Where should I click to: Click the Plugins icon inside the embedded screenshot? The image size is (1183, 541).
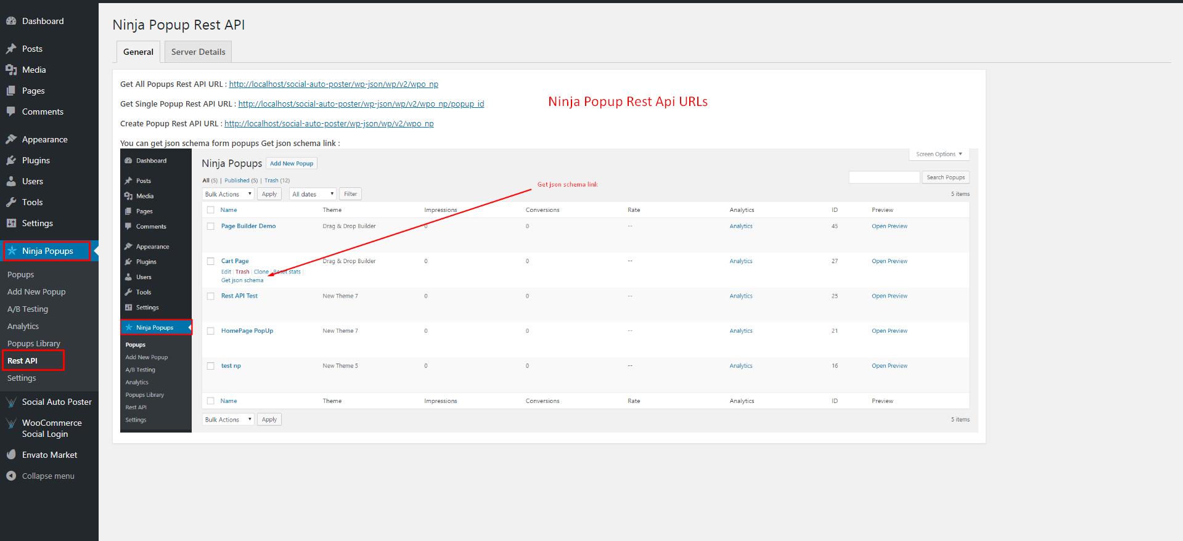[128, 262]
